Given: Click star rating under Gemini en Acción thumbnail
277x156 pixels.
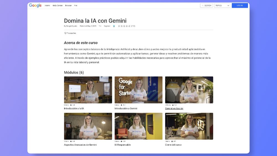Looking at the screenshot, I should (174, 105).
